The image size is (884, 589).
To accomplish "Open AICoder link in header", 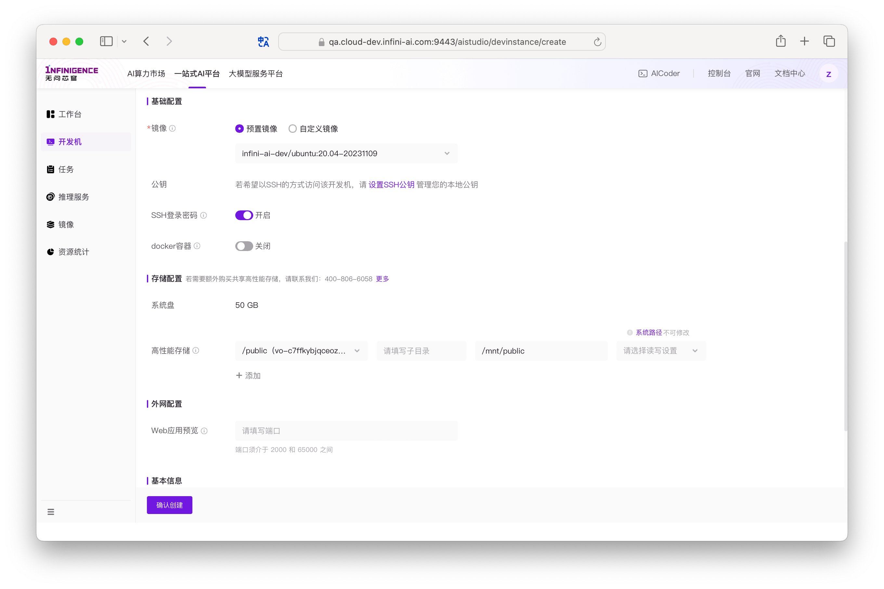I will point(659,74).
